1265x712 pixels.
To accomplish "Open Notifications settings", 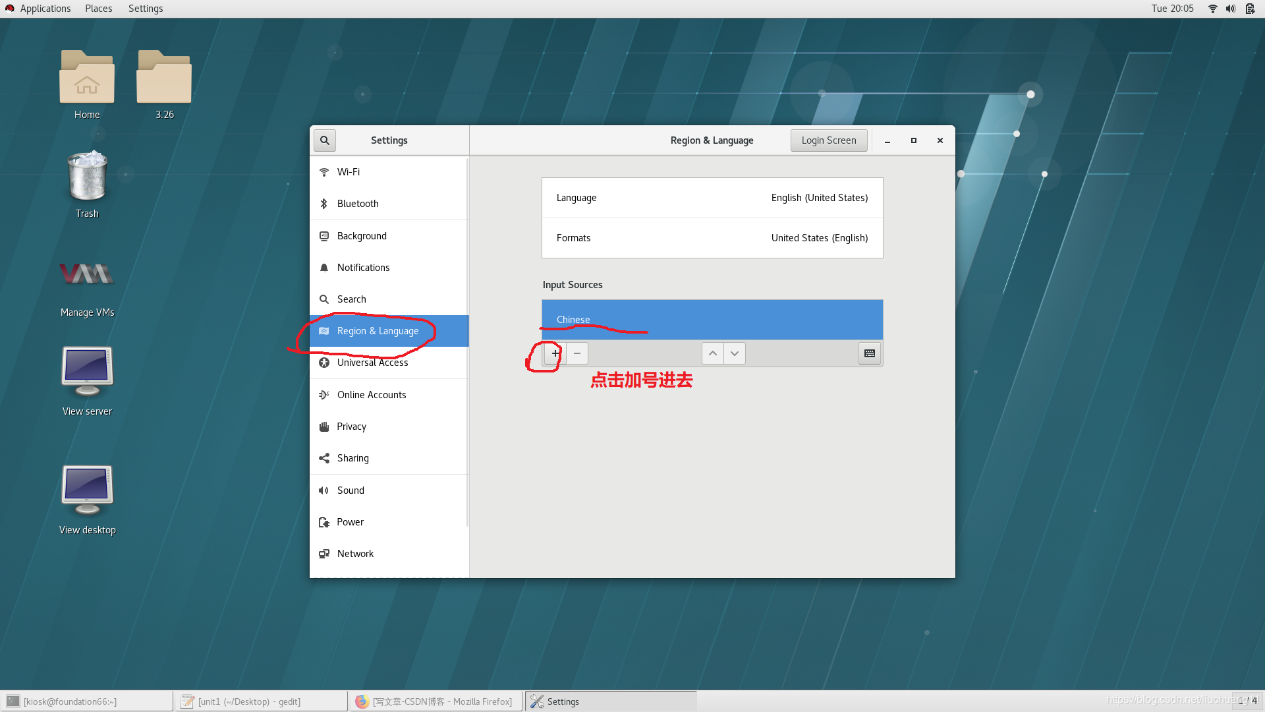I will coord(323,268).
